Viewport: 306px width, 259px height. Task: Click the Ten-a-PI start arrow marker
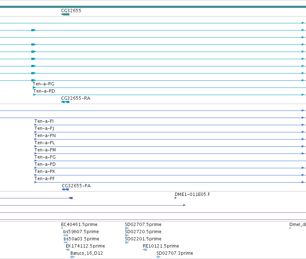pos(35,125)
